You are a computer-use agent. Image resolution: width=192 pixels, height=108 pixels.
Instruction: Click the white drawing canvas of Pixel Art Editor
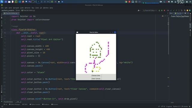click(x=96, y=54)
